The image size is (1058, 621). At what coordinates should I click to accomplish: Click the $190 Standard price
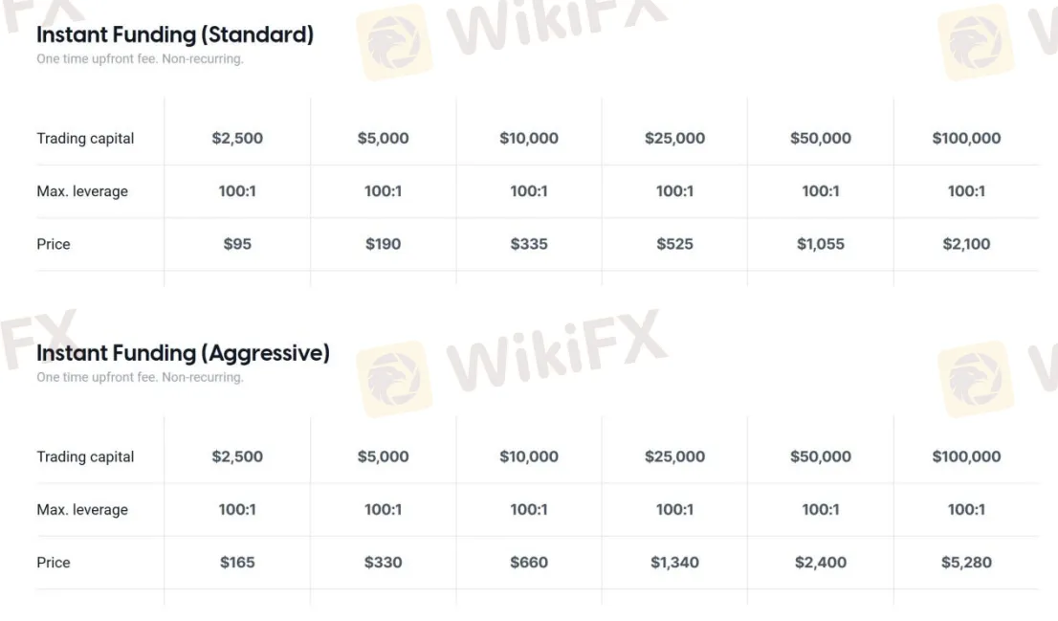[383, 244]
